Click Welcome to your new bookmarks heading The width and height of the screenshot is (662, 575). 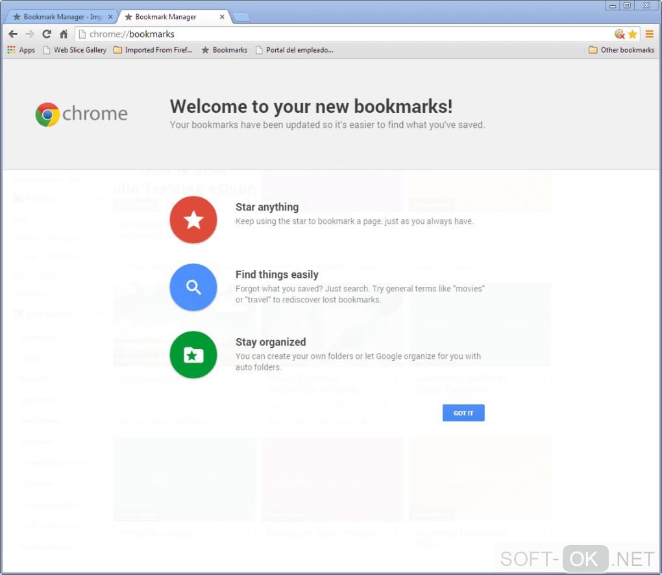[x=311, y=106]
